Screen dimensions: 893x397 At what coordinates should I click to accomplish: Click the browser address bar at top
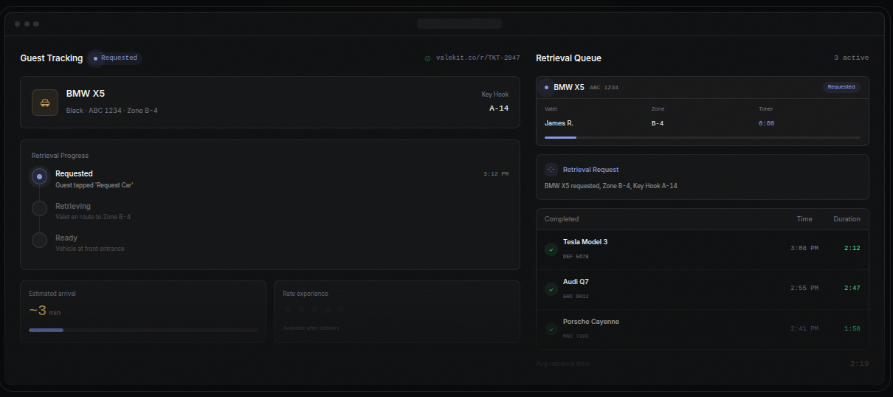tap(459, 24)
